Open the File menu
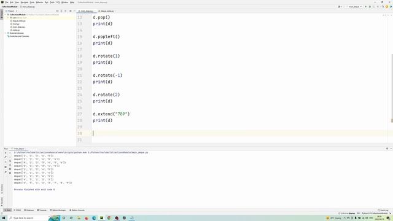This screenshot has height=221, width=393. point(7,2)
